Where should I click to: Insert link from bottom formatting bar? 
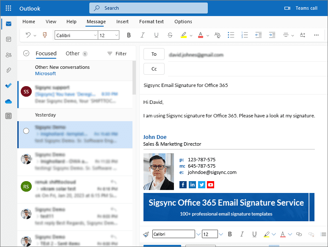click(x=299, y=234)
